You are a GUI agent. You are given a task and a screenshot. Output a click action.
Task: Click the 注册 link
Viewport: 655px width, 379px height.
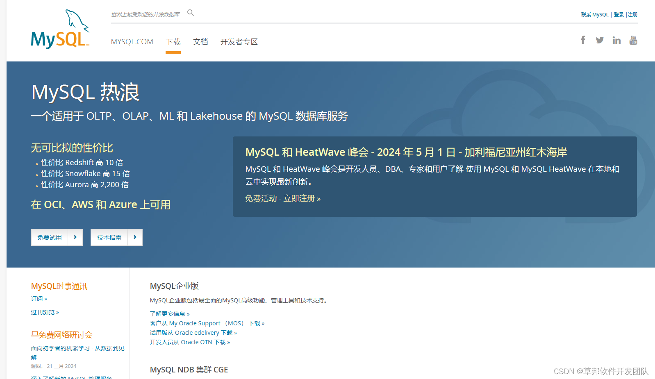tap(633, 15)
